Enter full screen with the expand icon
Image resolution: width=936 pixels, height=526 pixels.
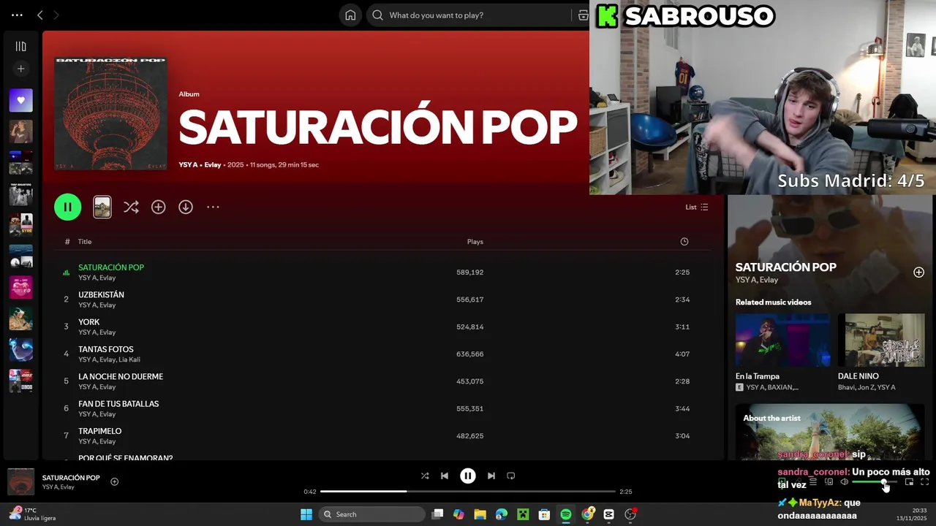tap(925, 482)
